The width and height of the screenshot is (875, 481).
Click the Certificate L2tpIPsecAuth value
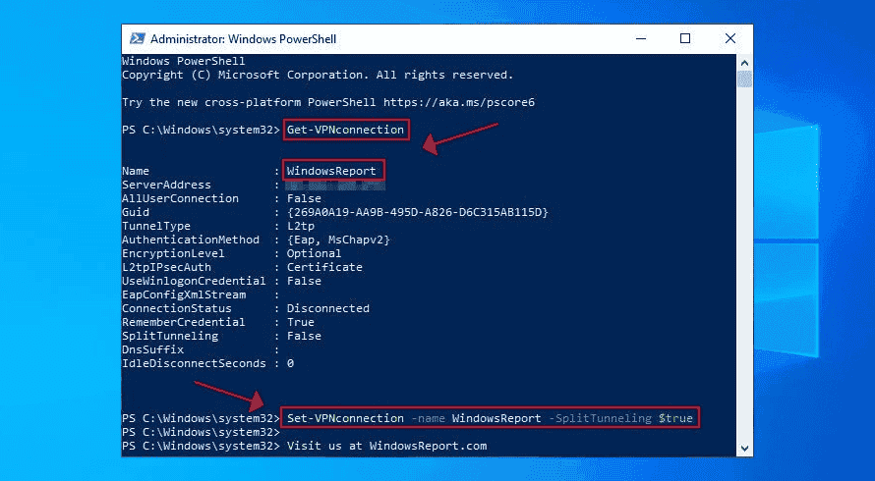click(324, 267)
